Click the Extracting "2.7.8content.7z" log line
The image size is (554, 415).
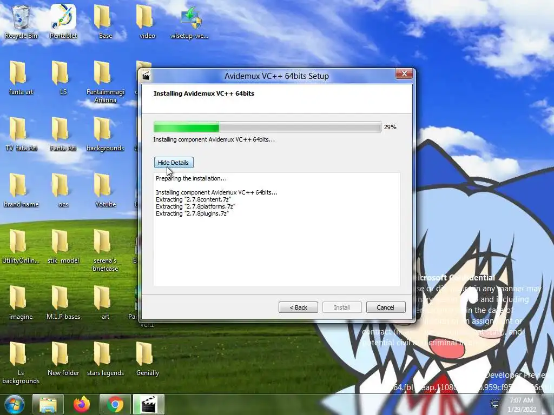tap(193, 199)
